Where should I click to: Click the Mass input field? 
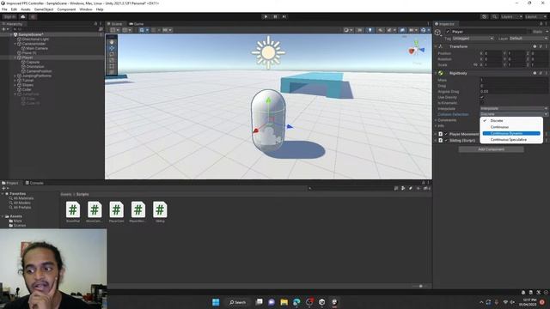click(514, 80)
